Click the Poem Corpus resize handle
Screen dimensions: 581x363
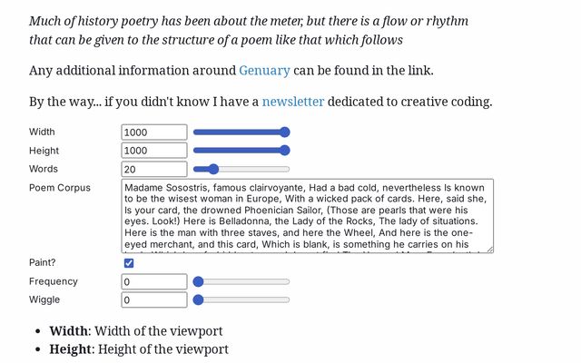(x=490, y=248)
